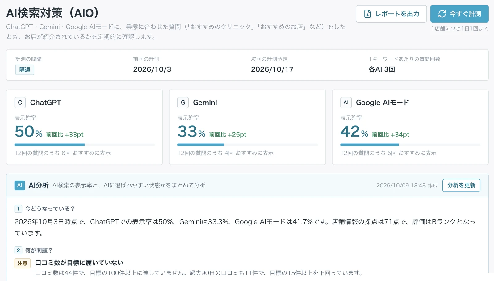This screenshot has width=494, height=281.
Task: Click the timestamp 2026/10/09 18:48 作成
Action: point(407,185)
